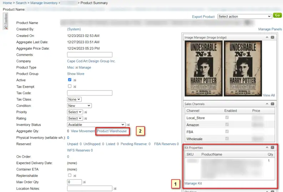Click the small icon beside Replenishable checkbox
Image resolution: width=283 pixels, height=192 pixels.
[x=75, y=176]
